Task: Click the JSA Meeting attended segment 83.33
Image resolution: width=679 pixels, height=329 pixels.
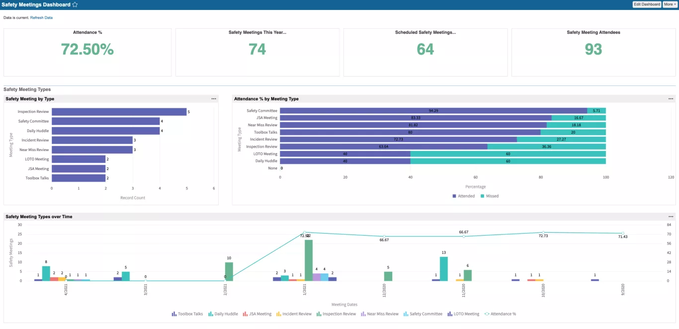Action: [x=416, y=118]
